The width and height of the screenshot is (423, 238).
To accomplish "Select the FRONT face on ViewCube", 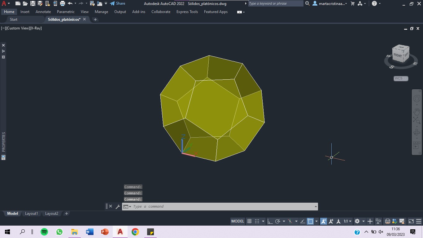I will (x=398, y=55).
